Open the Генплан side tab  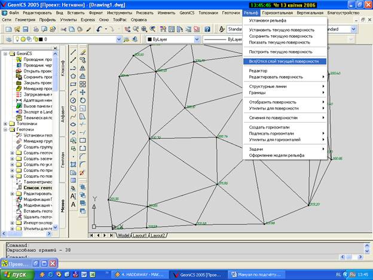[x=63, y=160]
